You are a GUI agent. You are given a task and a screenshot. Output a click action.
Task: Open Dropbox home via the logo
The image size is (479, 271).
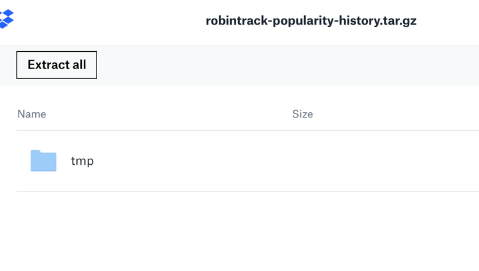(7, 19)
